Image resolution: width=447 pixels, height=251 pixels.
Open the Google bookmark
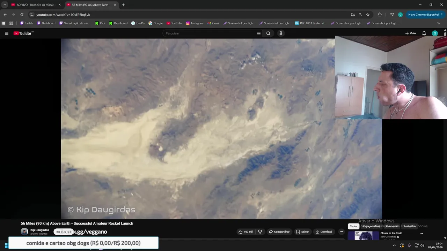(155, 23)
